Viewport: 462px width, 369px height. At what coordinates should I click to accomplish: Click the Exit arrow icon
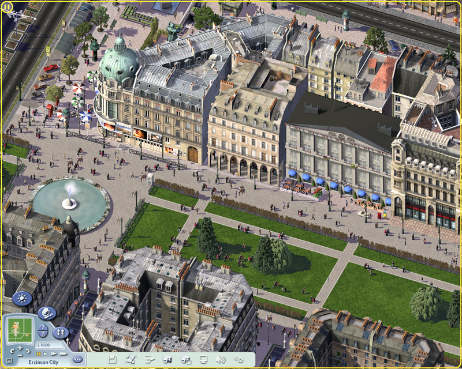[x=150, y=359]
